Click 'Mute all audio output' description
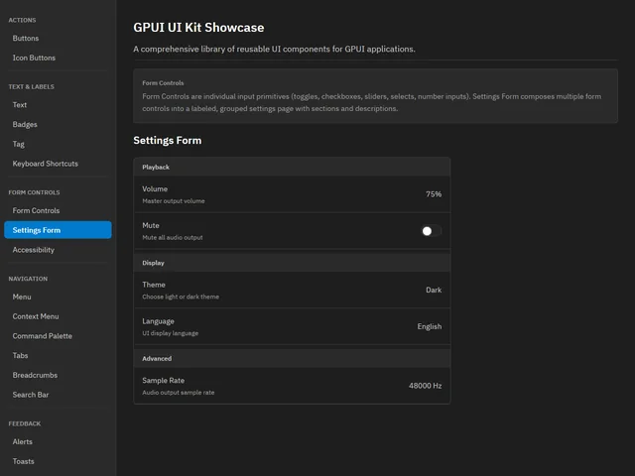 (173, 238)
